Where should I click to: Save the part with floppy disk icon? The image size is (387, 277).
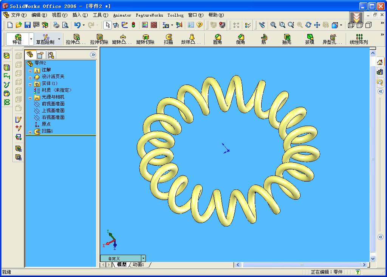tap(27, 25)
